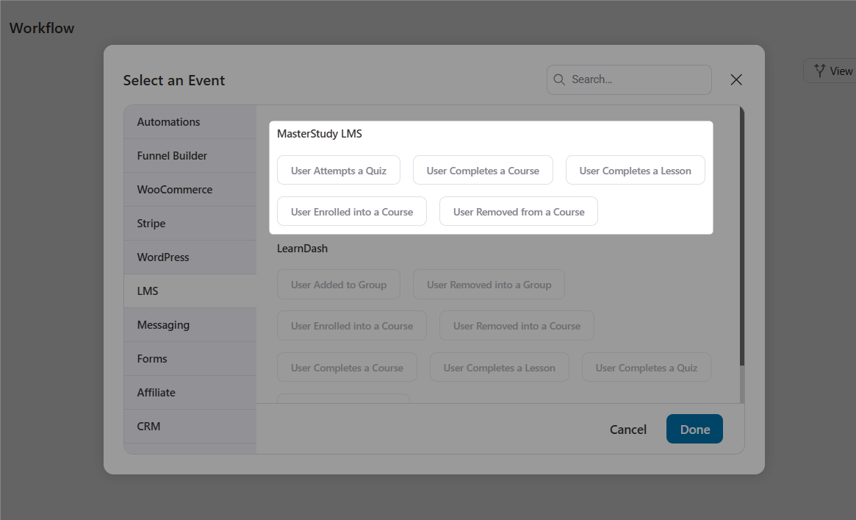This screenshot has height=520, width=856.
Task: Pick User Completes a Quiz event
Action: [647, 368]
